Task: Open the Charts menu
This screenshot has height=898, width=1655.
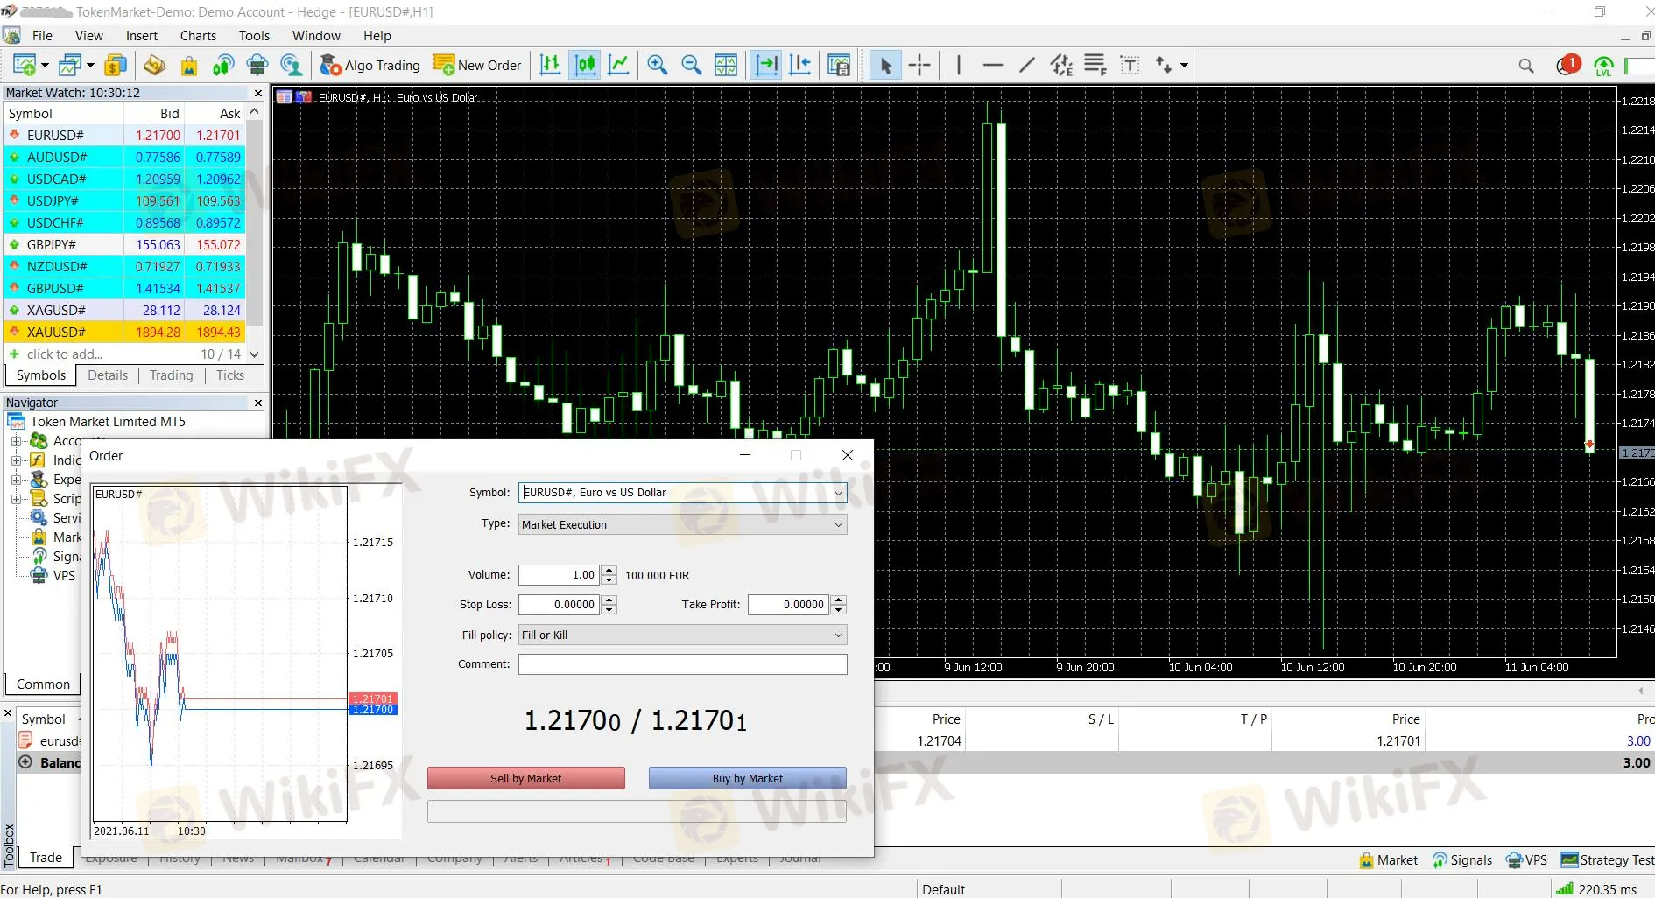Action: 198,36
